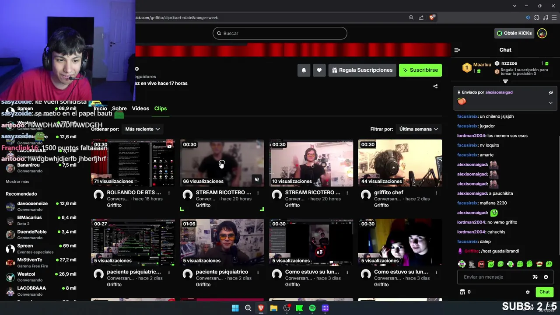Open options menu for the 00:27 paciente psiquiatrico clip
560x315 pixels.
[169, 272]
